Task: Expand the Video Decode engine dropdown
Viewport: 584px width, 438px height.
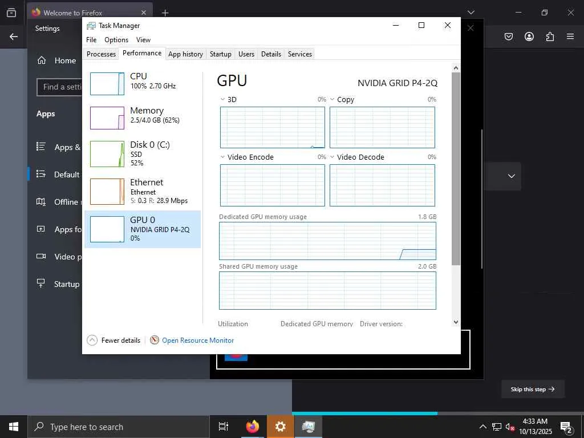Action: (x=332, y=157)
